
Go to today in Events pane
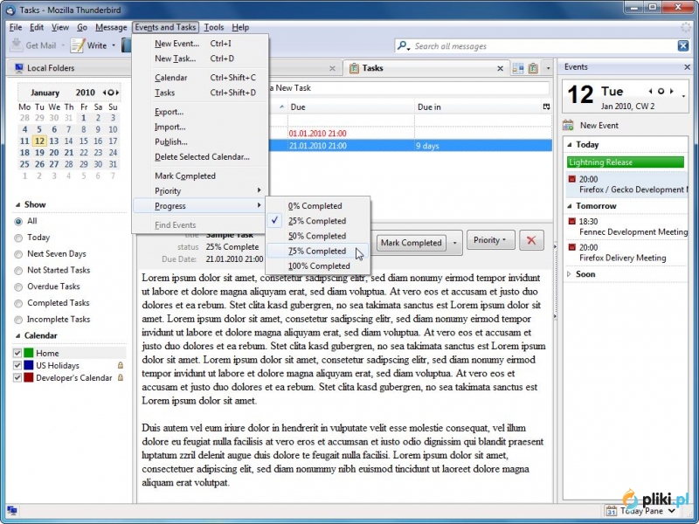(x=661, y=92)
